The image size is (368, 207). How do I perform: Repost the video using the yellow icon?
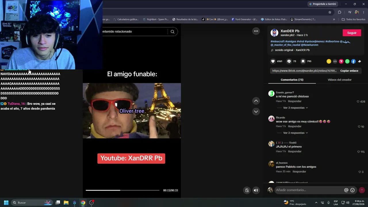pyautogui.click(x=329, y=61)
